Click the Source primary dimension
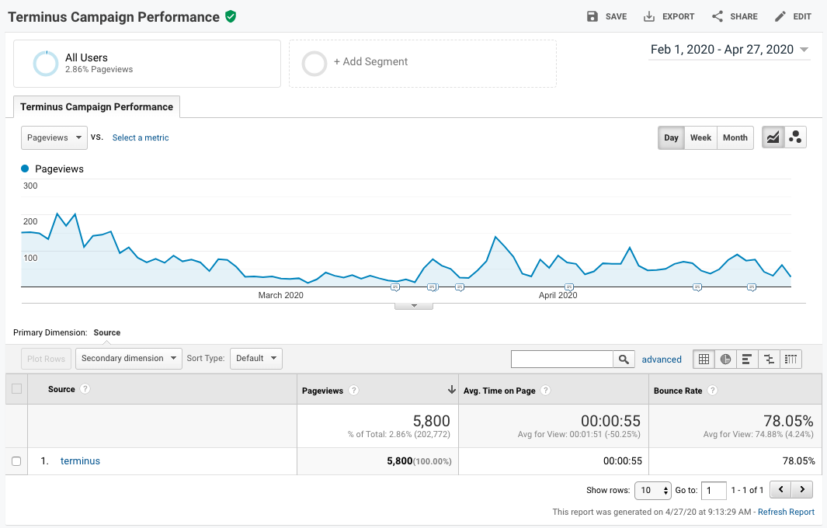 click(x=107, y=333)
